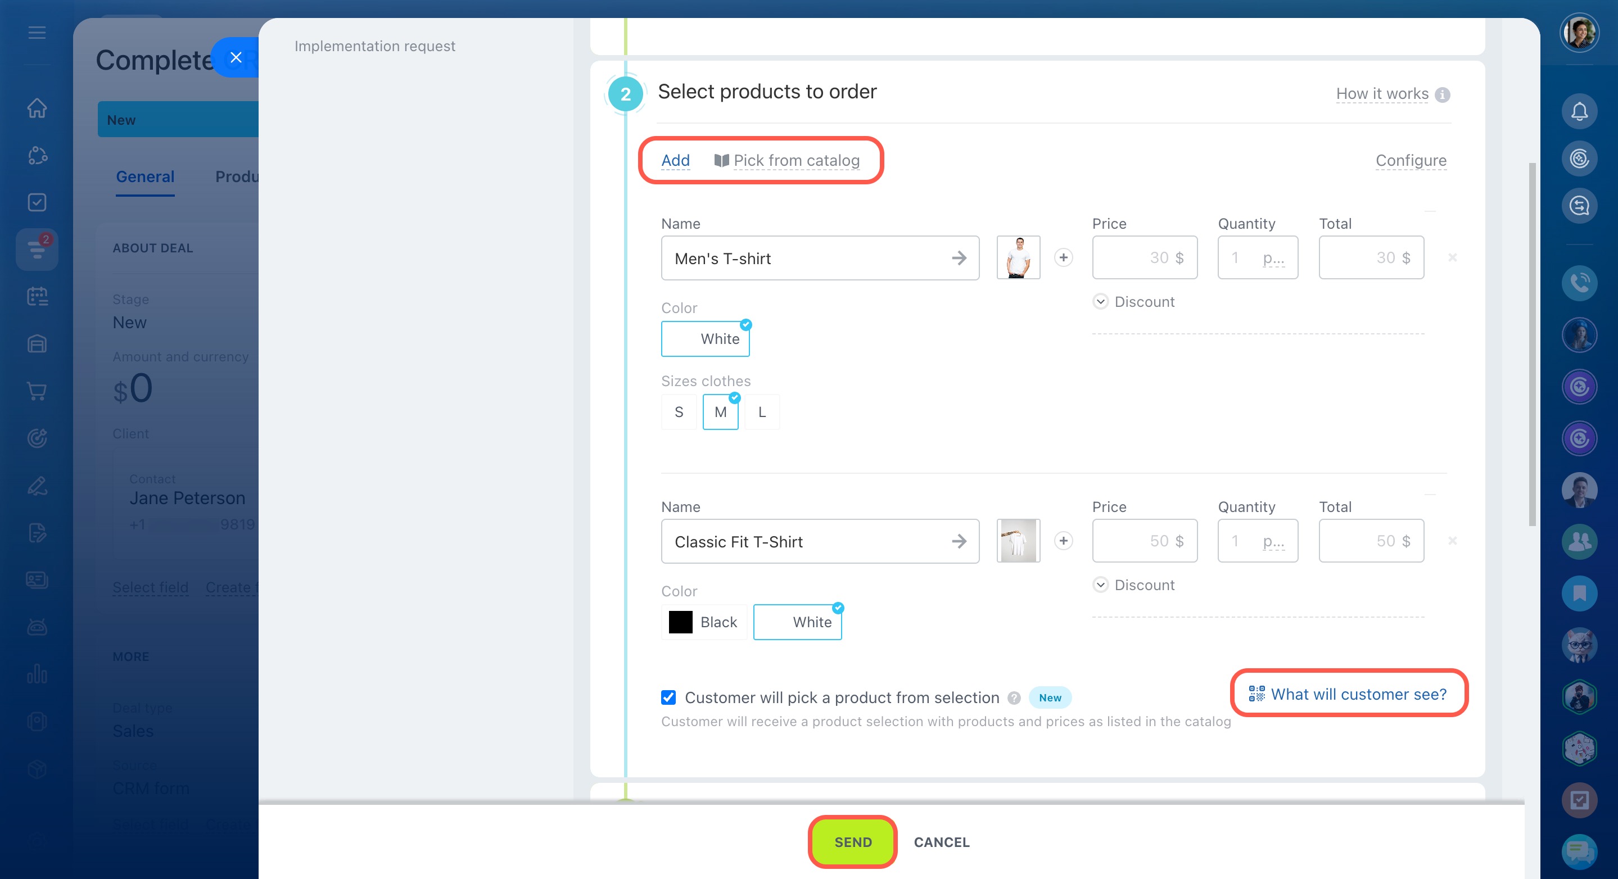Uncheck Customer will pick a product from selection
Viewport: 1618px width, 879px height.
pos(668,697)
